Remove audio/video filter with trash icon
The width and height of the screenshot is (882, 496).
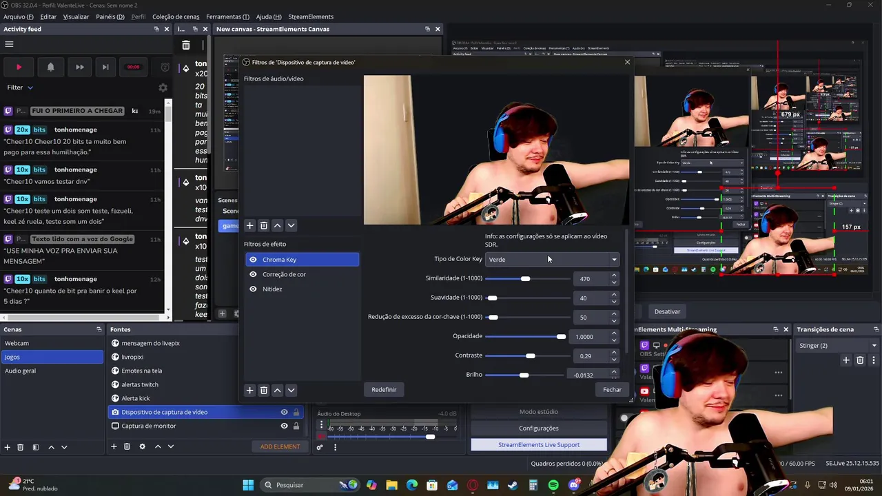coord(263,225)
